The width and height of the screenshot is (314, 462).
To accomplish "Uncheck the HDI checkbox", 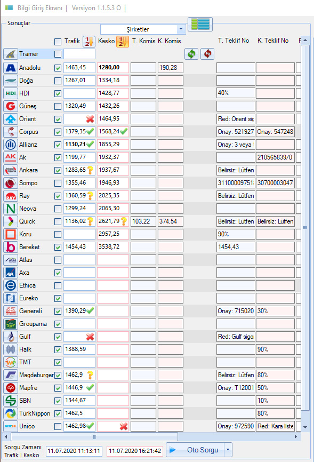I will point(58,94).
